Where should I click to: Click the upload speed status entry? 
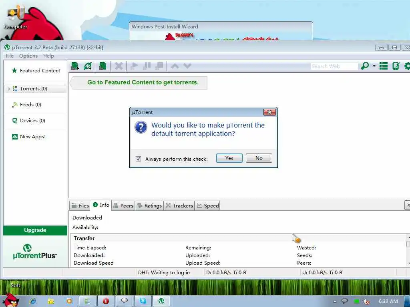coord(322,273)
